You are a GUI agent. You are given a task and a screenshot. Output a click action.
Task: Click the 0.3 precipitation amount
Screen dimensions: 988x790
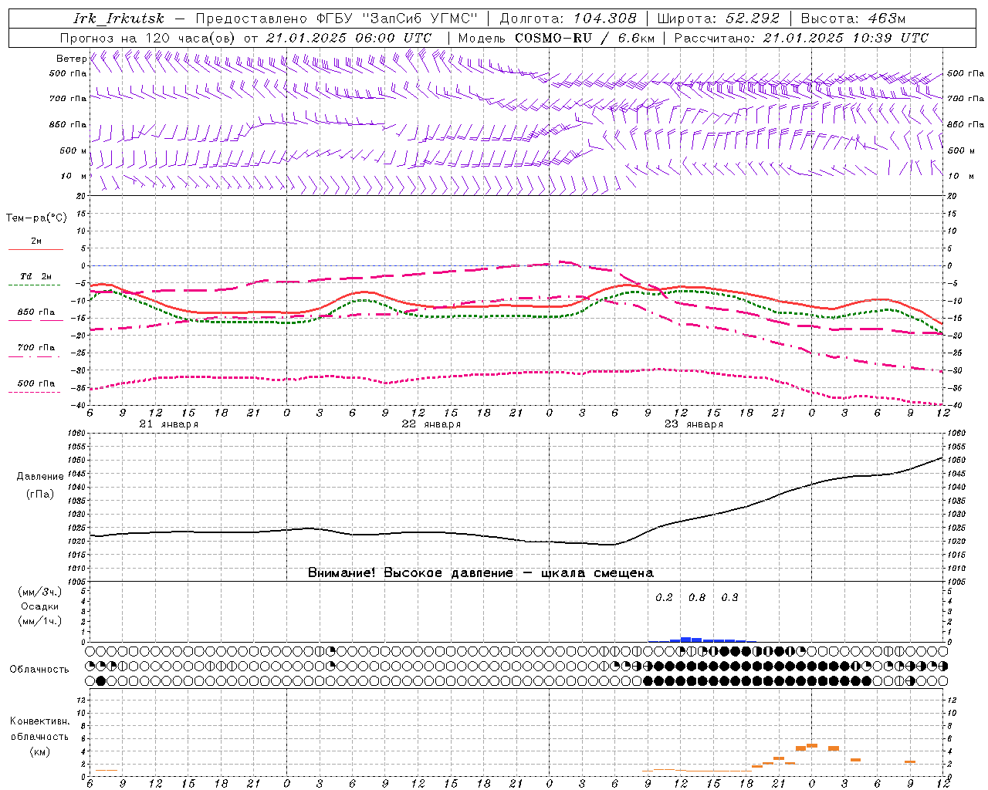(x=729, y=597)
